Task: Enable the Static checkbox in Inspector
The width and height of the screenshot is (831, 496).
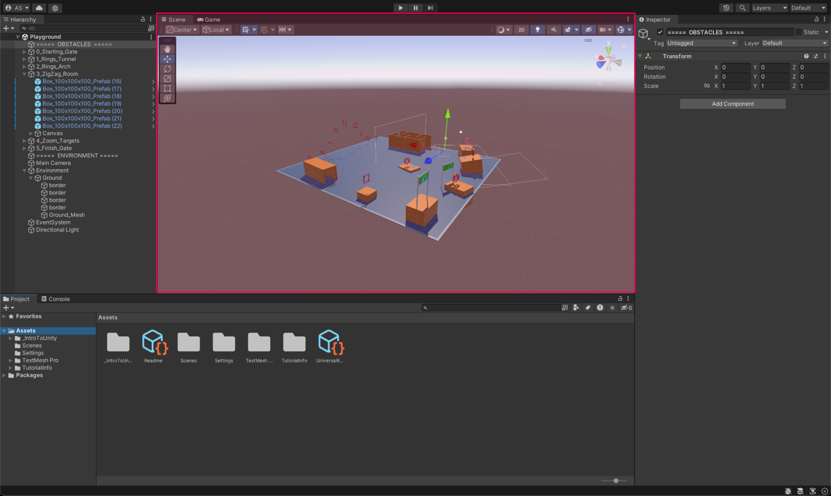Action: 799,32
